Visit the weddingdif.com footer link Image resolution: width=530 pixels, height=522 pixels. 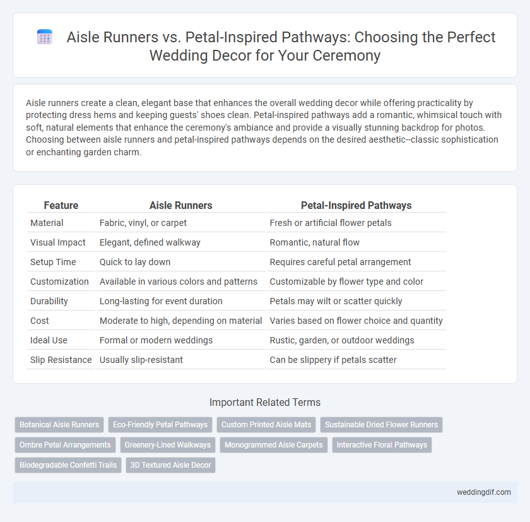click(484, 492)
